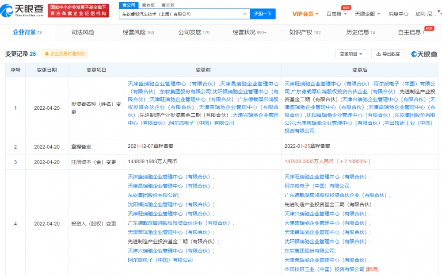442x276 pixels.
Task: Click the HOT badge on 自主信息
Action: click(429, 28)
